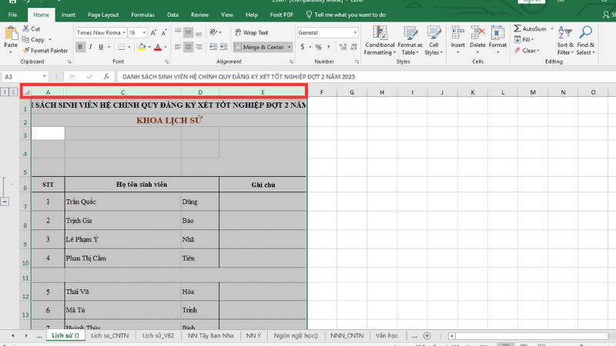Image resolution: width=616 pixels, height=346 pixels.
Task: Toggle Italic formatting
Action: (x=90, y=47)
